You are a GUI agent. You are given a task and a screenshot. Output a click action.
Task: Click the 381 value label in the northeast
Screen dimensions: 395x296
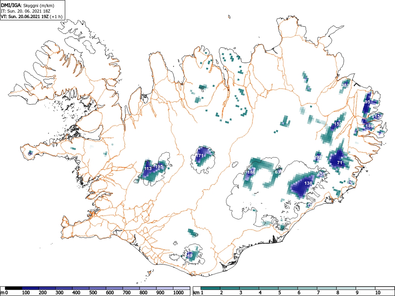345,85
